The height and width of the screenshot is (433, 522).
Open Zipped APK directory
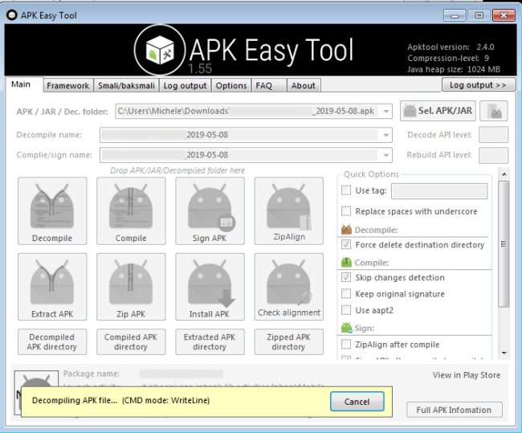288,341
